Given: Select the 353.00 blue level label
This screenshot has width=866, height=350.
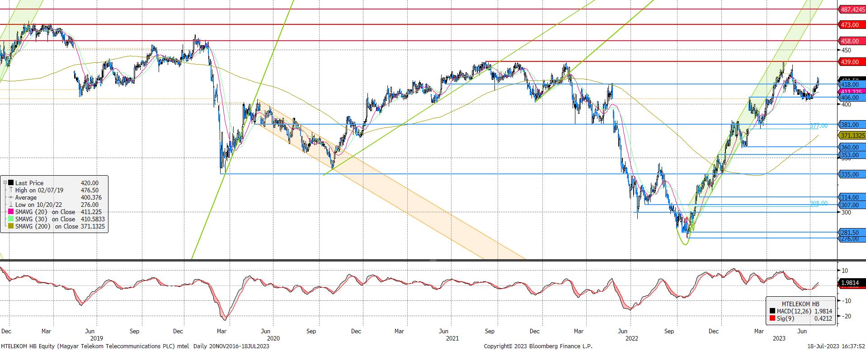Looking at the screenshot, I should (852, 155).
